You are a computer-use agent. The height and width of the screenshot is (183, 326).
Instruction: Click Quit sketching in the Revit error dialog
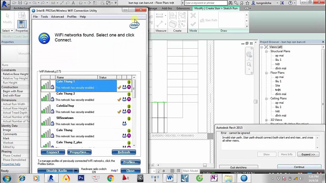(x=238, y=167)
